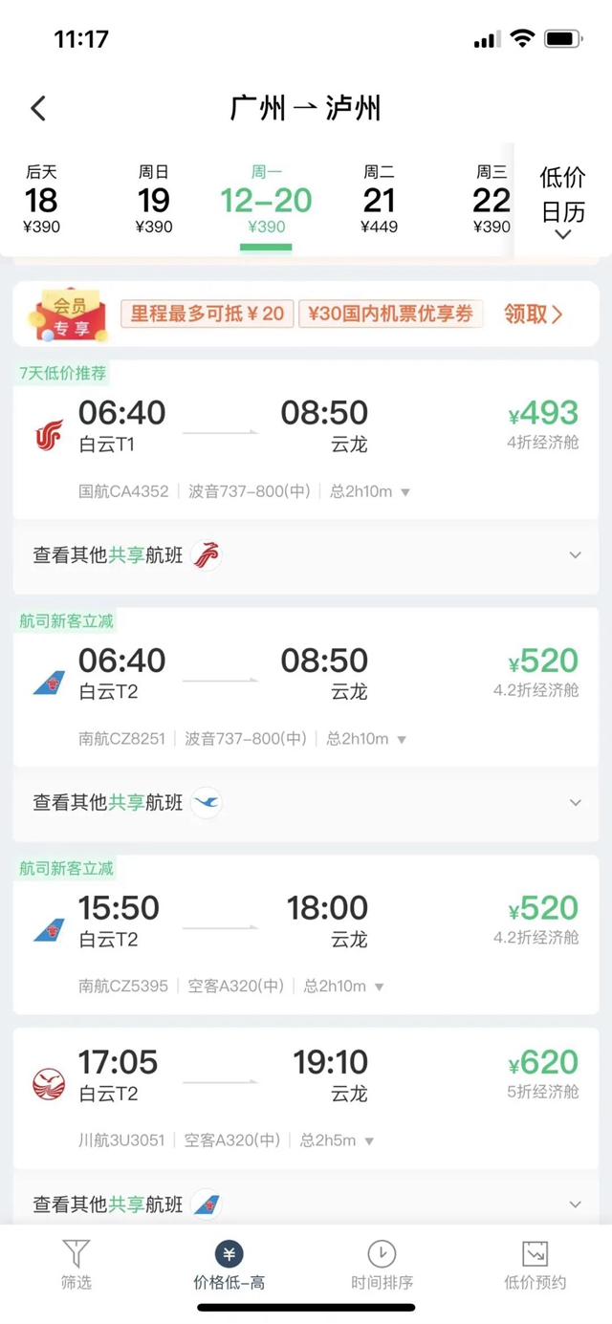Switch to 周三 22 date tab

coord(490,199)
